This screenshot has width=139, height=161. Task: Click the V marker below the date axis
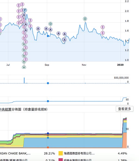coord(24,67)
